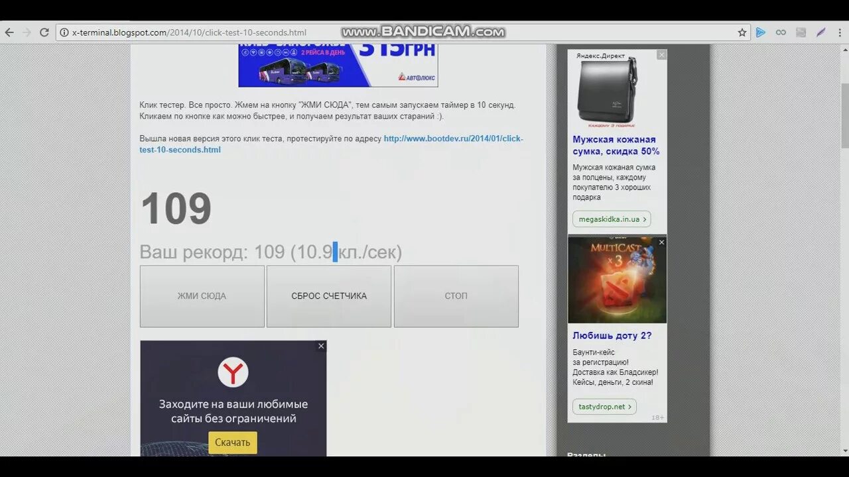Close the Yandex browser ad banner

pos(321,346)
